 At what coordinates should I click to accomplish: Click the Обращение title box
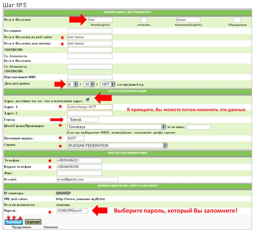coord(237,20)
